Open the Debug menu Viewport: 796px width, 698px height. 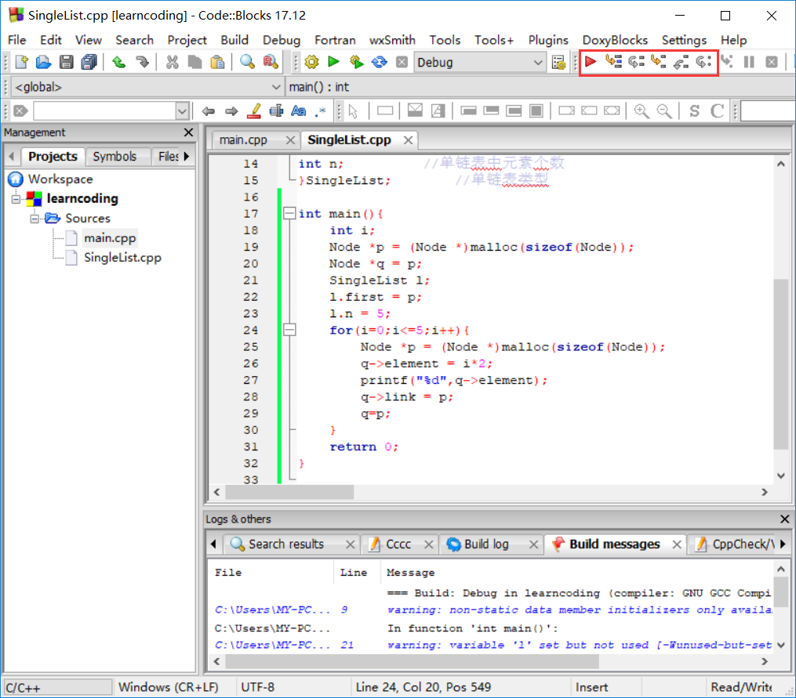(x=282, y=40)
